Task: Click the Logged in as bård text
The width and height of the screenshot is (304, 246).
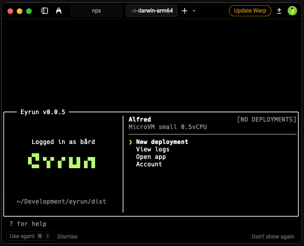Action: coord(63,142)
